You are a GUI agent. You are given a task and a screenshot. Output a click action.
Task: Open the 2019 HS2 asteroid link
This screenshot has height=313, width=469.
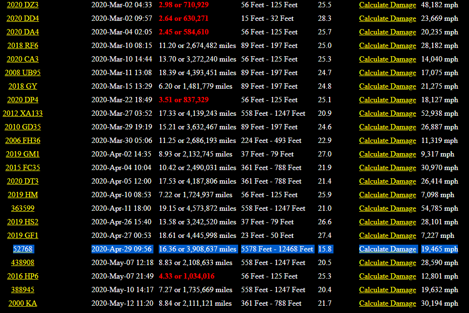(23, 222)
